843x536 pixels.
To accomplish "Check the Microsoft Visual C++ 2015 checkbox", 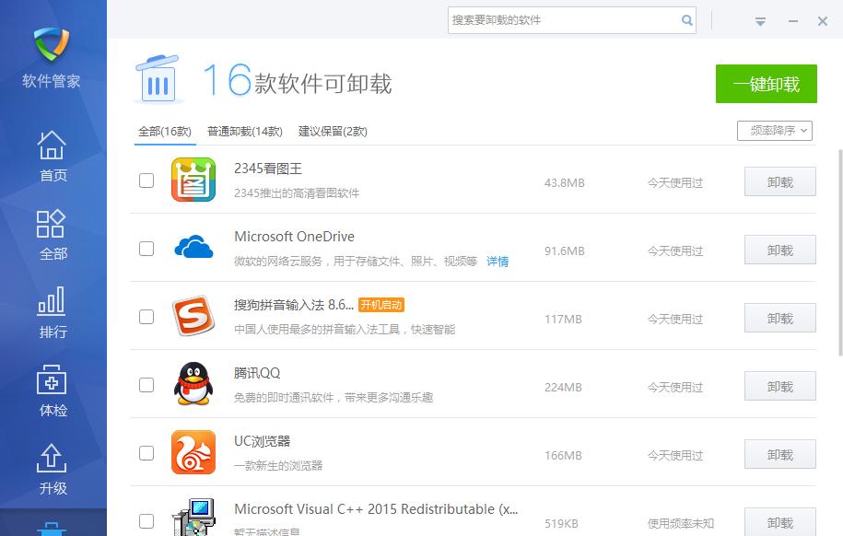I will [146, 520].
